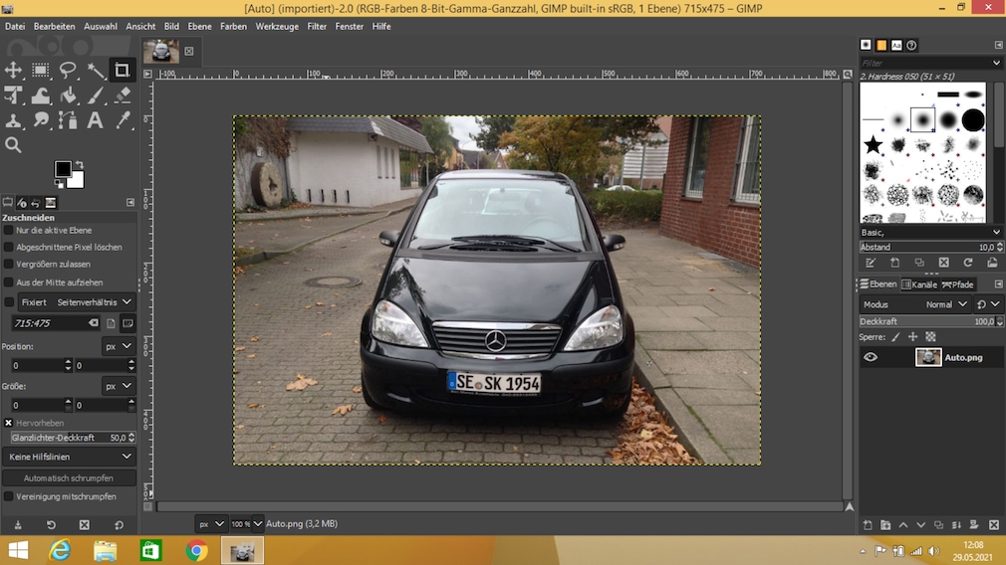Activate the Color Picker eyedropper tool
The height and width of the screenshot is (565, 1006).
[x=124, y=120]
